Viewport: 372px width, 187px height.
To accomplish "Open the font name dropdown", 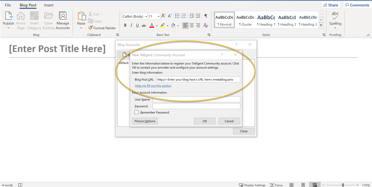I will point(146,17).
